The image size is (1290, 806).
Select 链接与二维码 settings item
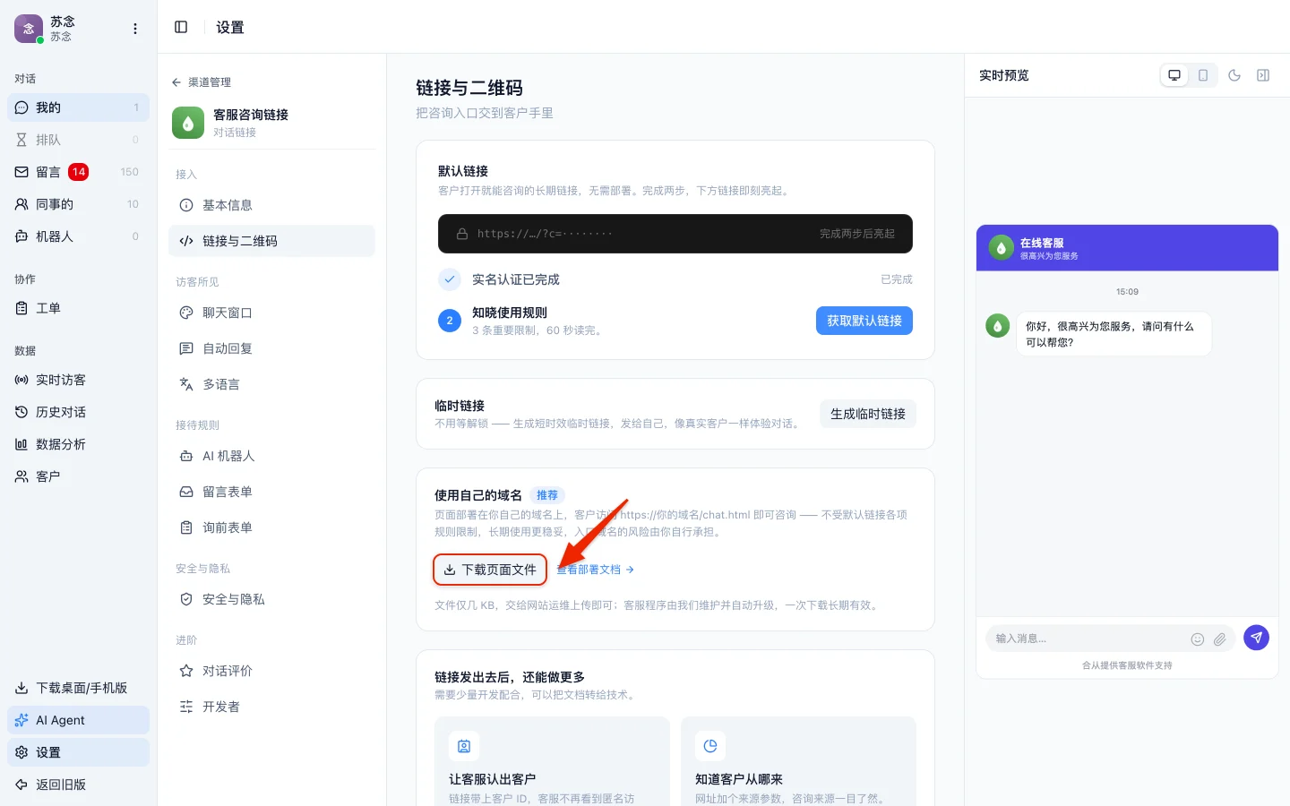[271, 241]
